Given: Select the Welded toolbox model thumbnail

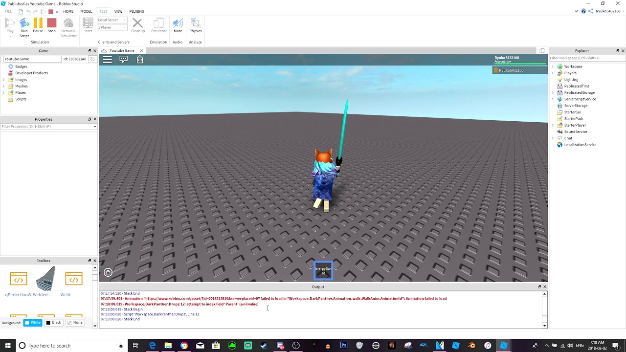Looking at the screenshot, I should pyautogui.click(x=45, y=279).
